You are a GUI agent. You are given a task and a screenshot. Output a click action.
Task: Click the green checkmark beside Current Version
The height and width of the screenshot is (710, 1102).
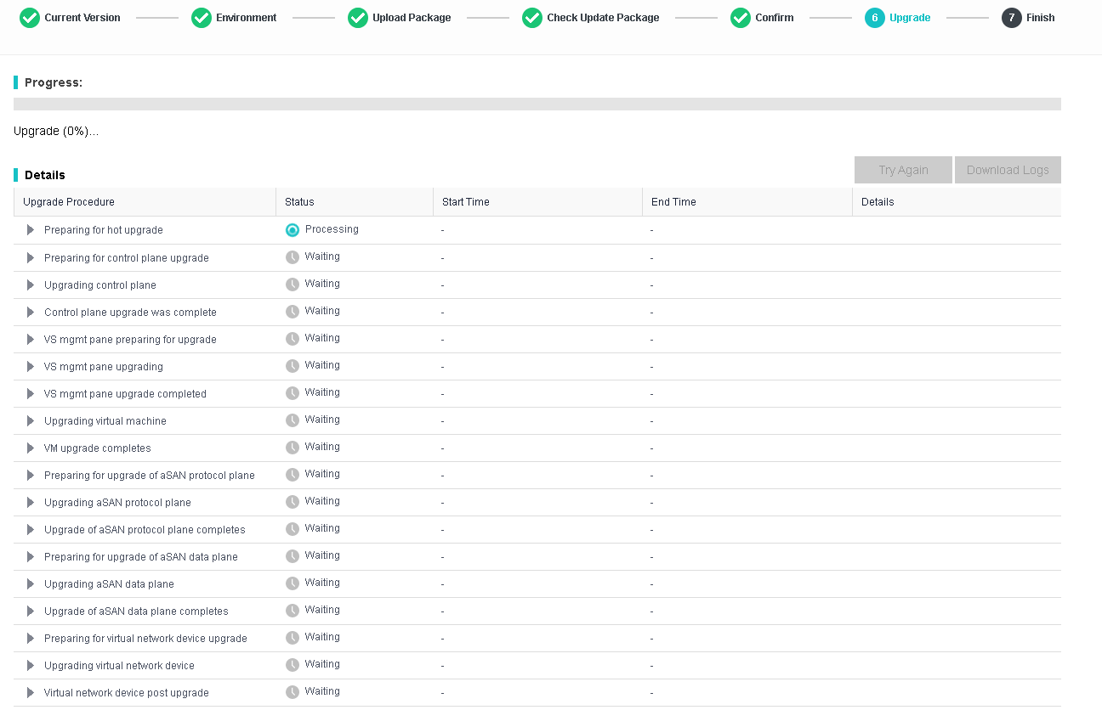pos(30,18)
